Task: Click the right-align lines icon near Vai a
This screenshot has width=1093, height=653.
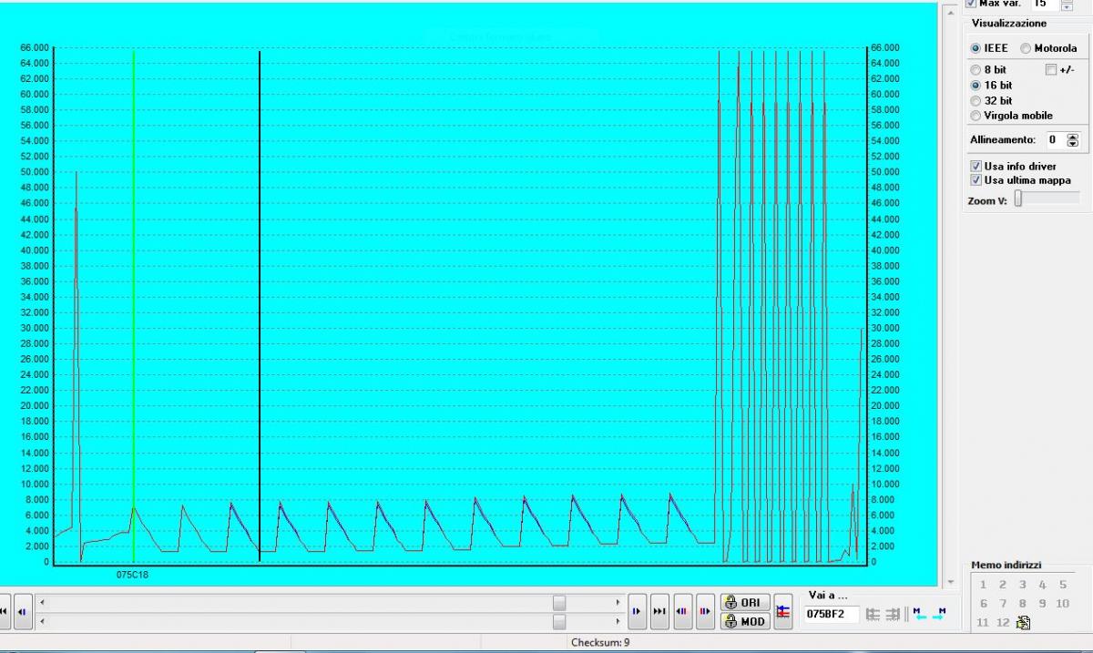Action: 893,614
